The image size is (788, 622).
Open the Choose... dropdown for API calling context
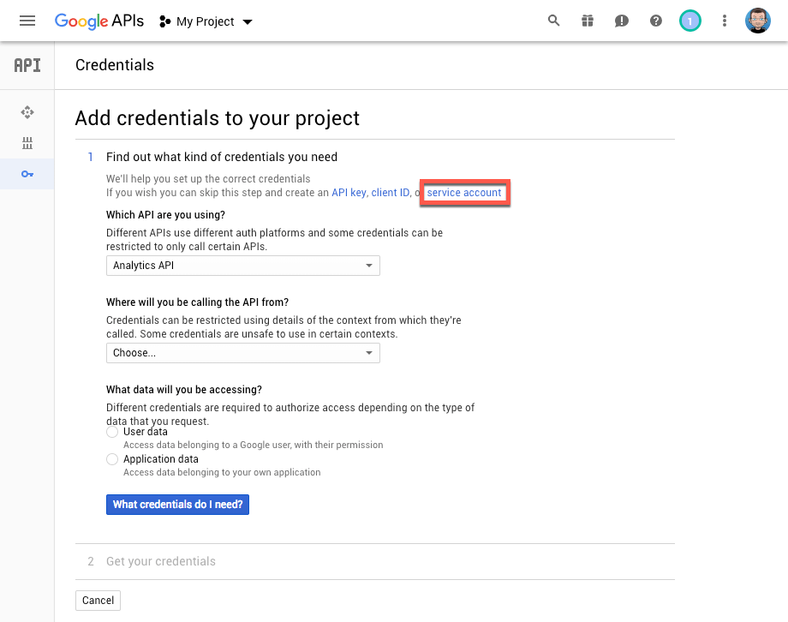click(x=242, y=353)
